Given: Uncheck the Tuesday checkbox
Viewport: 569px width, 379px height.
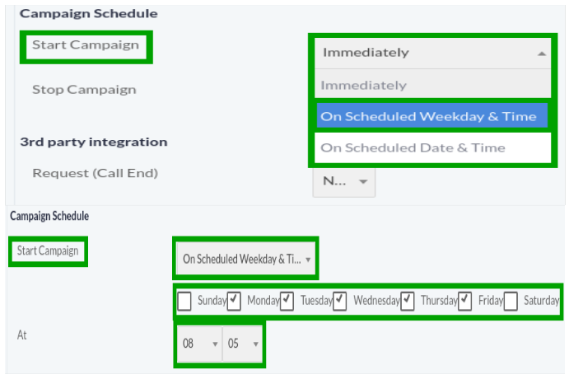Looking at the screenshot, I should click(x=287, y=301).
